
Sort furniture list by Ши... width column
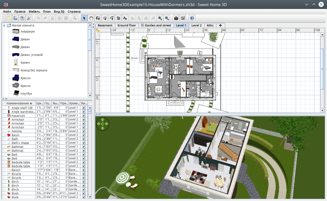click(x=40, y=103)
